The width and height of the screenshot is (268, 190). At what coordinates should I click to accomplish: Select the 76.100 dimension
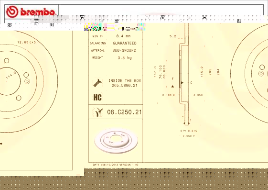tap(161, 72)
